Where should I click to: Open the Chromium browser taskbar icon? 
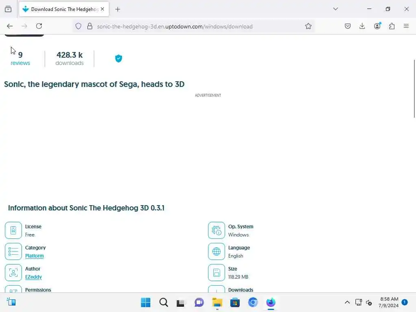click(253, 302)
